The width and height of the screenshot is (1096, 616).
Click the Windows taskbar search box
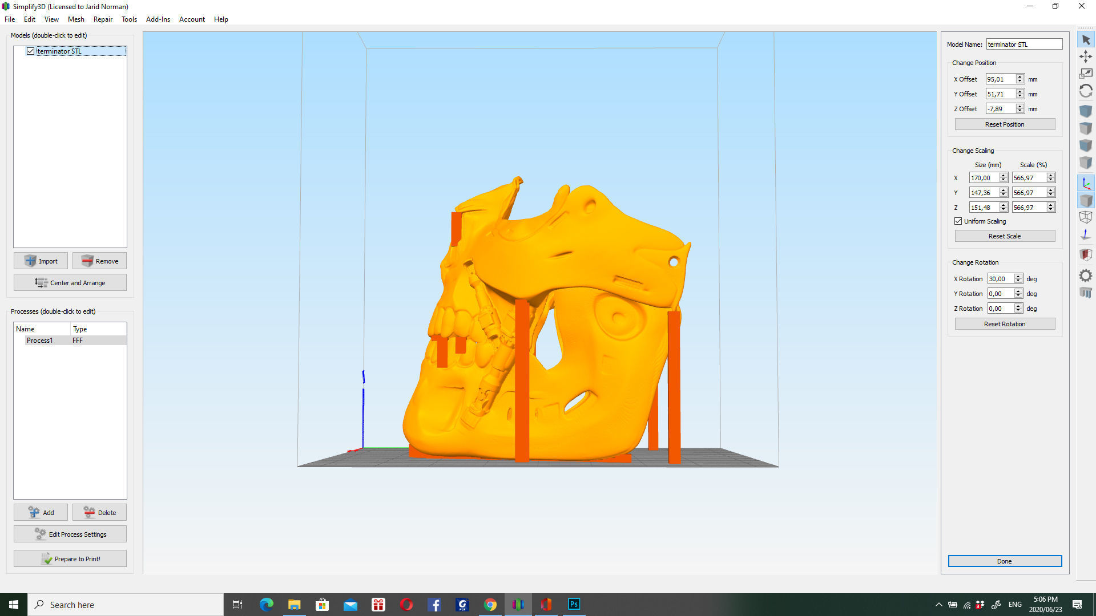click(x=126, y=605)
